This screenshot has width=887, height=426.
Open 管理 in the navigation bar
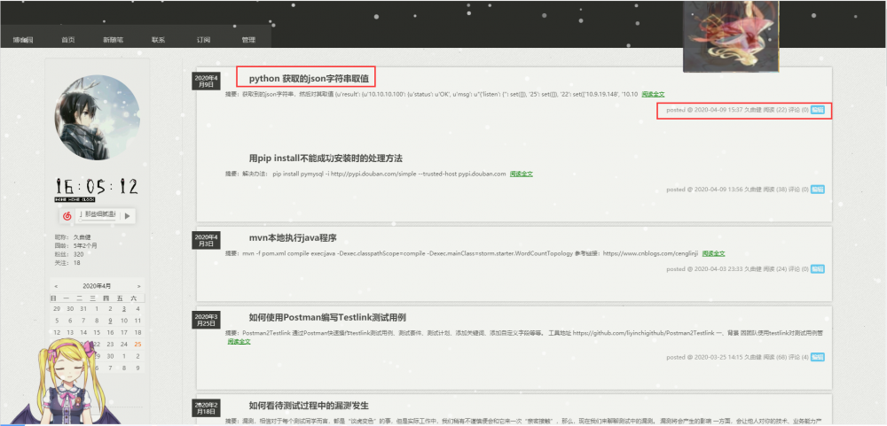pos(248,40)
